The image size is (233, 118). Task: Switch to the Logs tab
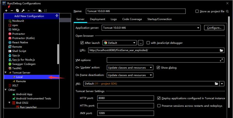click(x=113, y=19)
